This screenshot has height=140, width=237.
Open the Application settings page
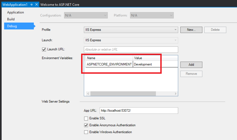click(16, 12)
